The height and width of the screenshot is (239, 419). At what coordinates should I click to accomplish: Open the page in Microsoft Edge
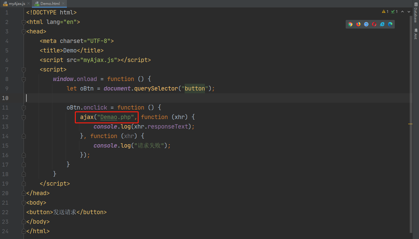[390, 24]
